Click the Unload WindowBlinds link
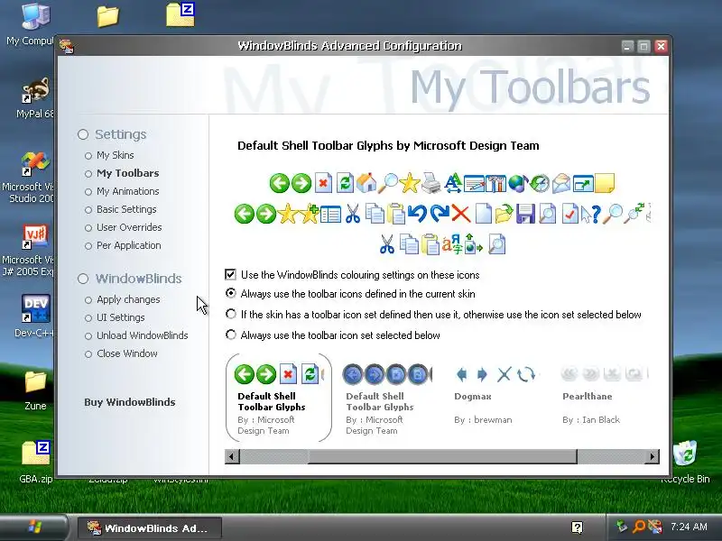Viewport: 722px width, 541px height. [142, 335]
